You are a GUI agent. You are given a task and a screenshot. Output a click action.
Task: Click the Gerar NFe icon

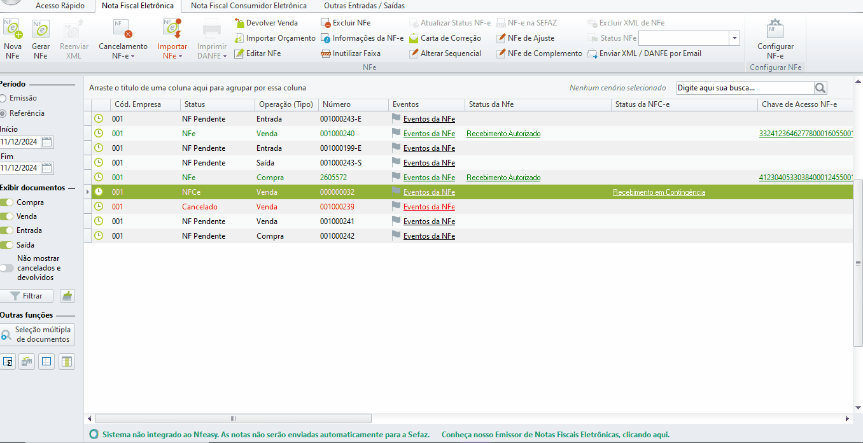[x=41, y=29]
